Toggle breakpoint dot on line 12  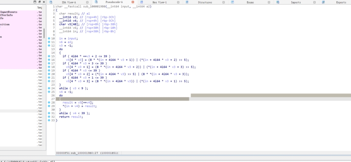pos(49,46)
